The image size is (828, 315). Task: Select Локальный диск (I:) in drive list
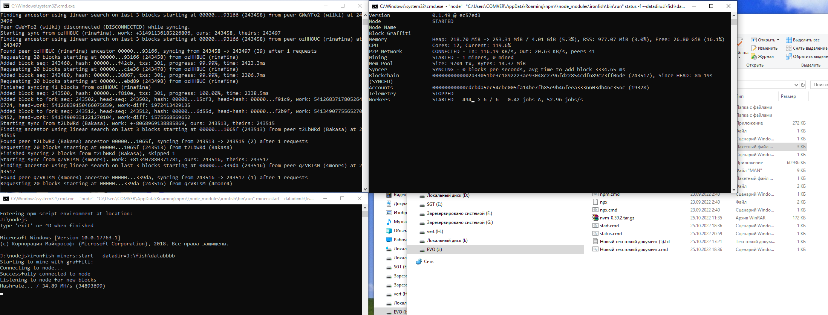point(447,240)
